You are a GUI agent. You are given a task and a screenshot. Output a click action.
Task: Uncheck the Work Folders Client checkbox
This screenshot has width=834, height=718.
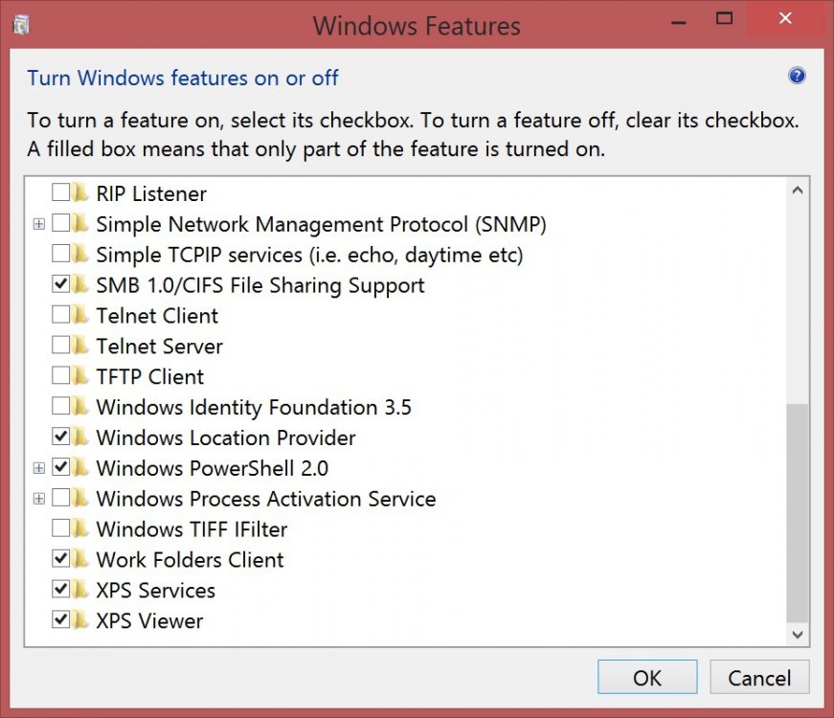pos(60,558)
